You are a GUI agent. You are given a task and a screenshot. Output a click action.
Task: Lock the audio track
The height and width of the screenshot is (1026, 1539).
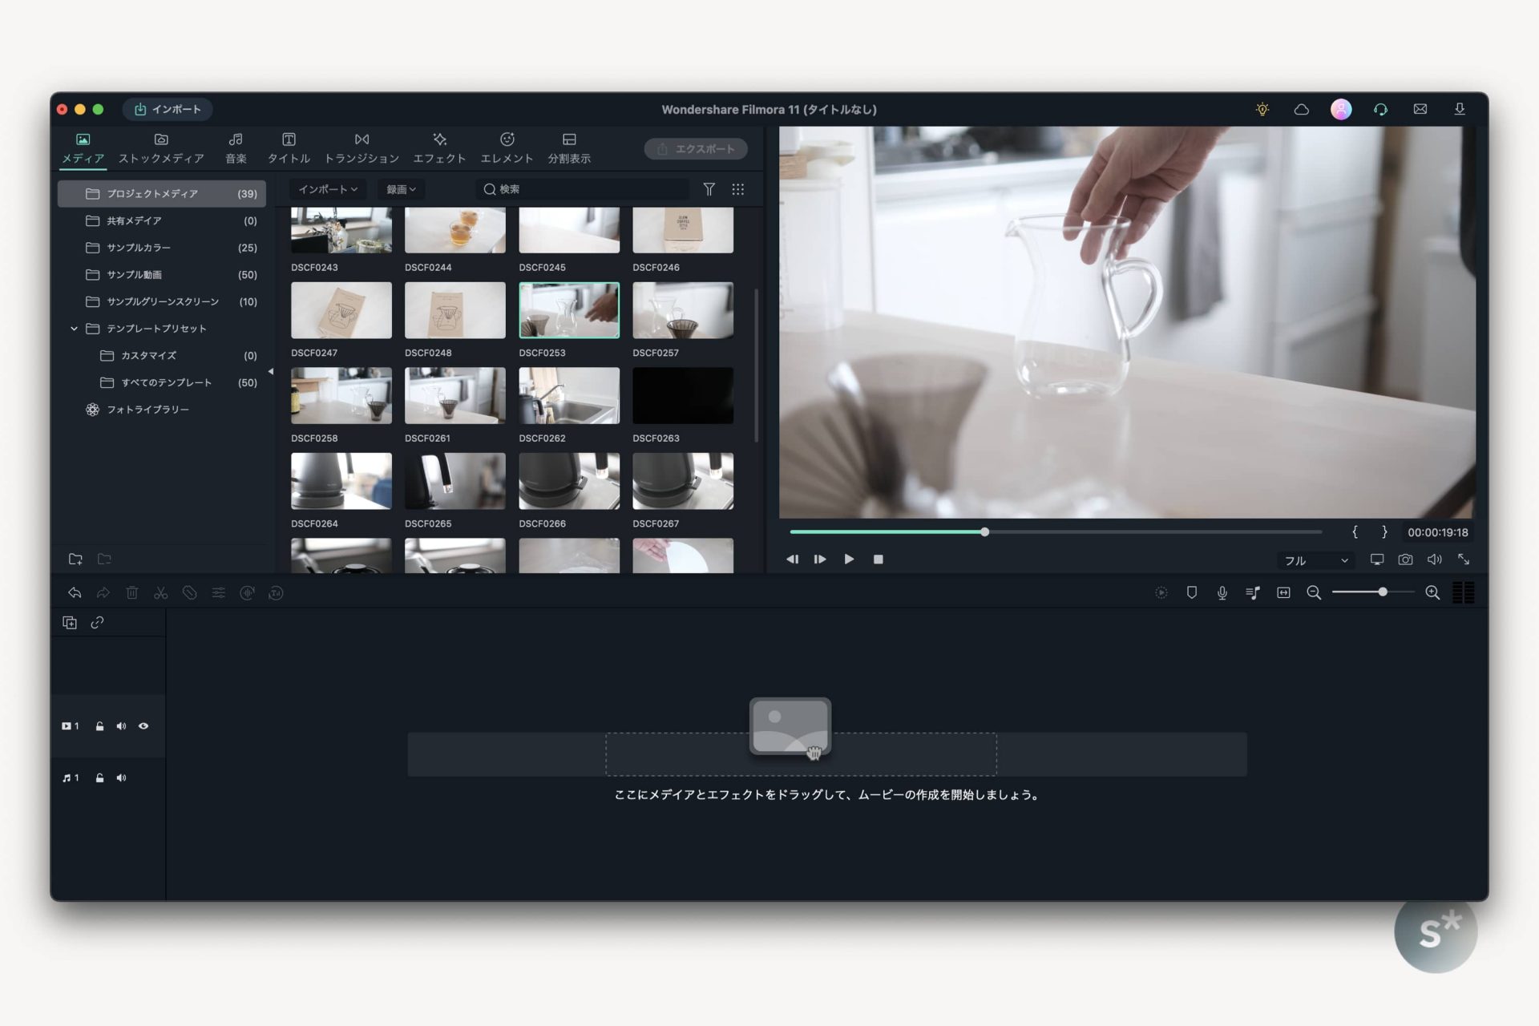pos(99,778)
